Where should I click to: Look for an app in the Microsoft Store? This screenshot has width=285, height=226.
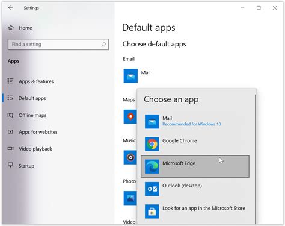195,212
